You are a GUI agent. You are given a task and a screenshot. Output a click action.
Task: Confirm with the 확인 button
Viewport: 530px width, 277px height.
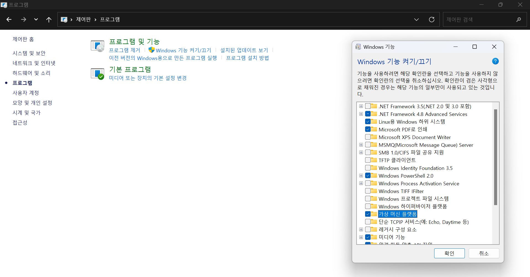tap(449, 253)
